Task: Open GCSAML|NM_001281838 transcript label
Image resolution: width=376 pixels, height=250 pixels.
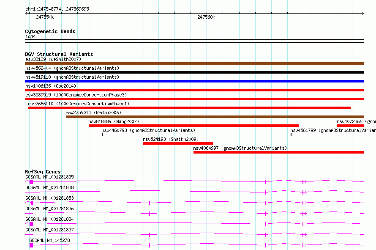Action: 49,187
